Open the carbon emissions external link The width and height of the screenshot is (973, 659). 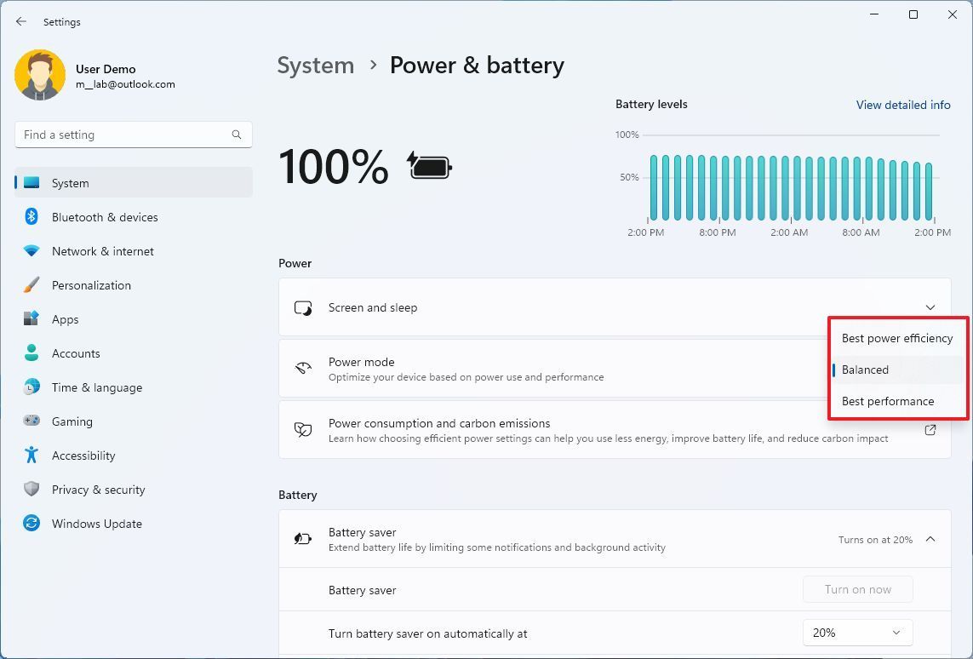point(930,430)
